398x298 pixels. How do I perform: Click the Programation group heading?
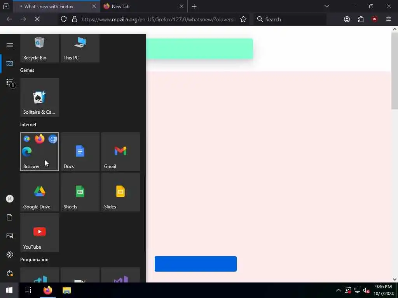pyautogui.click(x=34, y=260)
